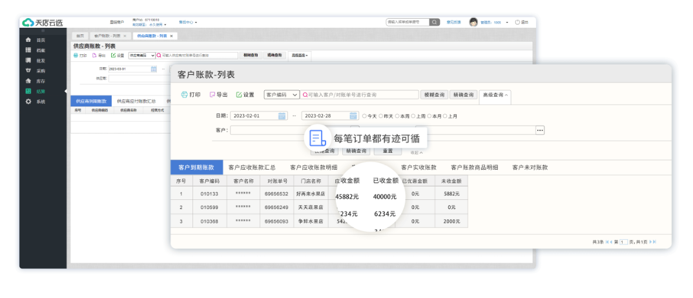693x298 pixels.
Task: Click store name 争鲜水果店
Action: point(310,221)
